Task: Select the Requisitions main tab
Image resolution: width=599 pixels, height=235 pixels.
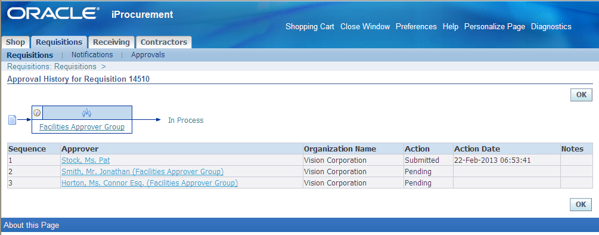Action: click(x=59, y=42)
